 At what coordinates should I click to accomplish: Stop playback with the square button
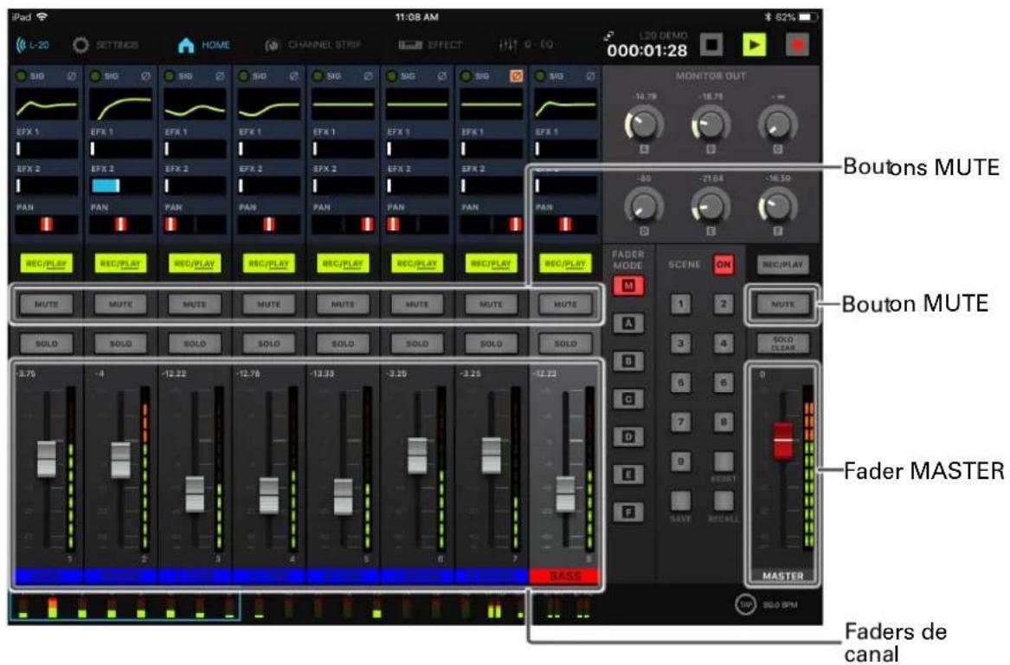(711, 44)
